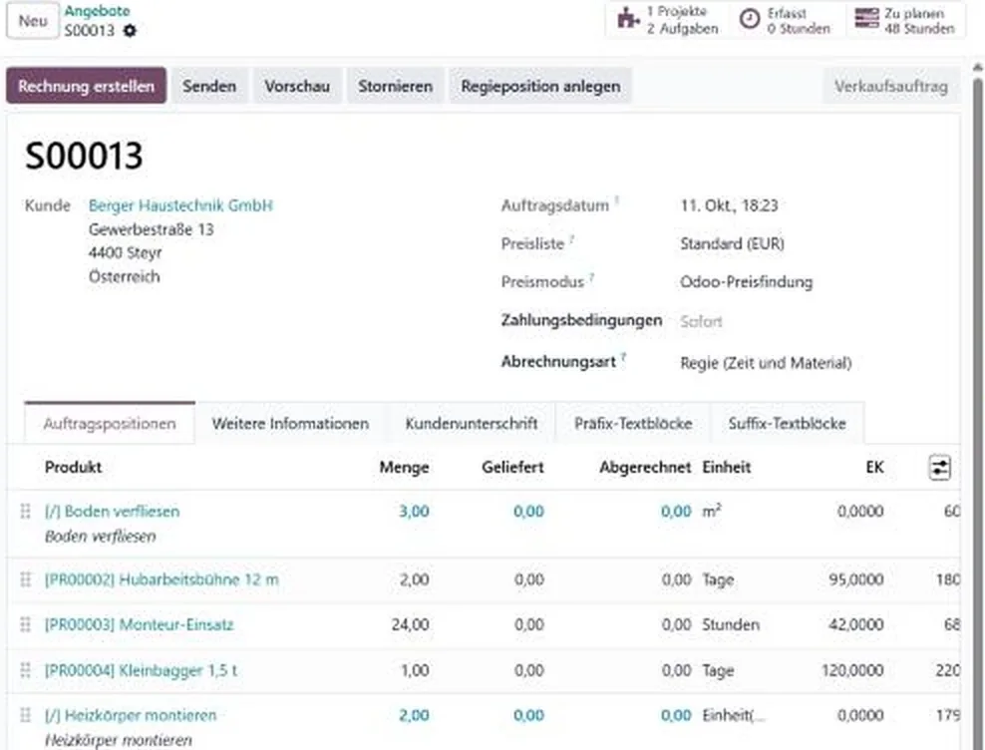Screen dimensions: 985x750
Task: Open the Zahlungsbedingungen Sofort field
Action: [x=701, y=322]
